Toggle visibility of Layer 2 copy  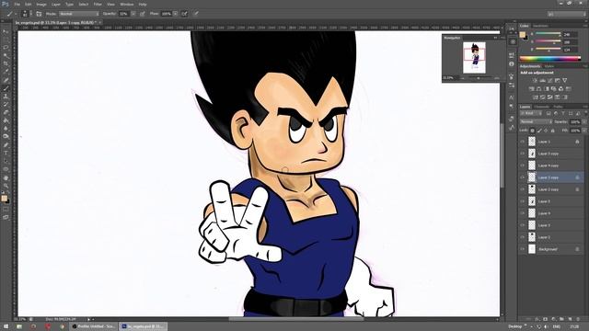pyautogui.click(x=522, y=189)
